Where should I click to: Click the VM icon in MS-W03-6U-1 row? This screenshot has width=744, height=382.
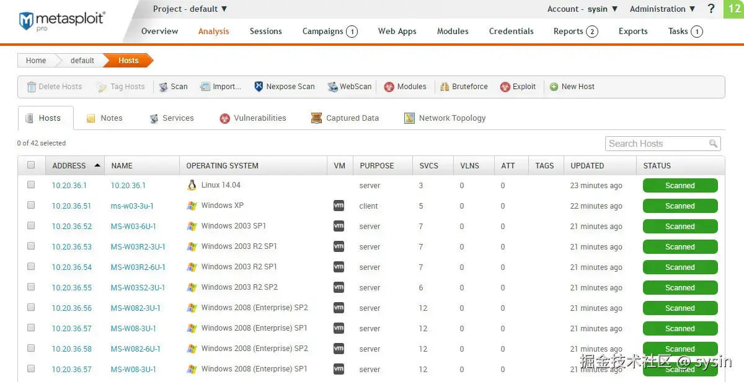(339, 226)
